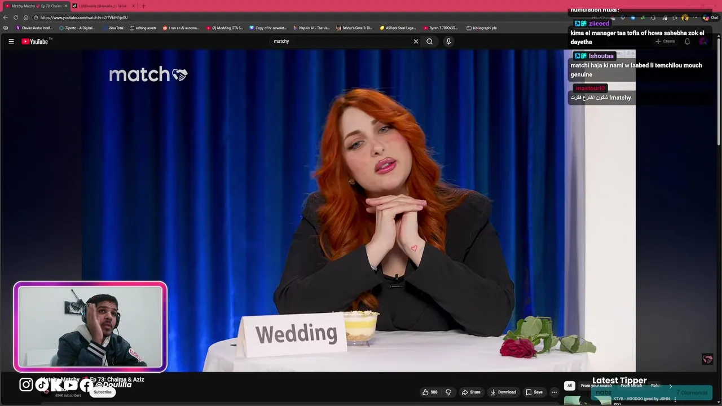
Task: Click the Ishoutaa chat username
Action: tap(601, 56)
